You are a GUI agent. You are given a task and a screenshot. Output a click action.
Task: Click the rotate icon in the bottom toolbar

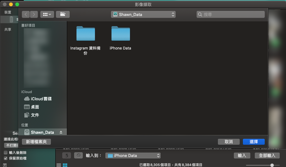point(67,155)
